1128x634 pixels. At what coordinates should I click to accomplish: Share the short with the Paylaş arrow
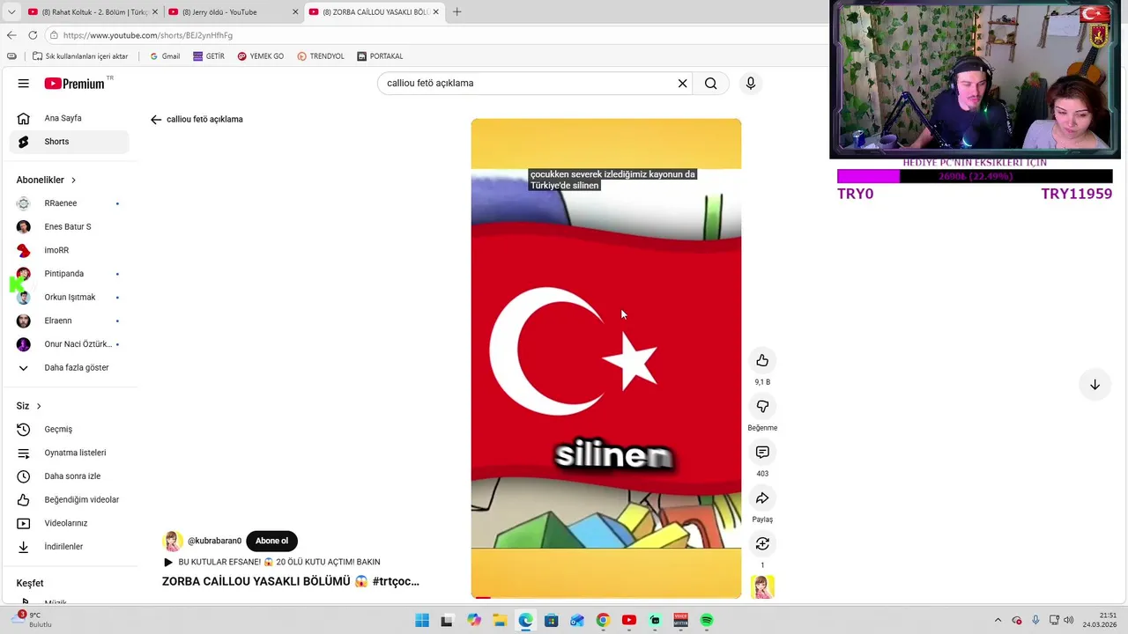(762, 498)
